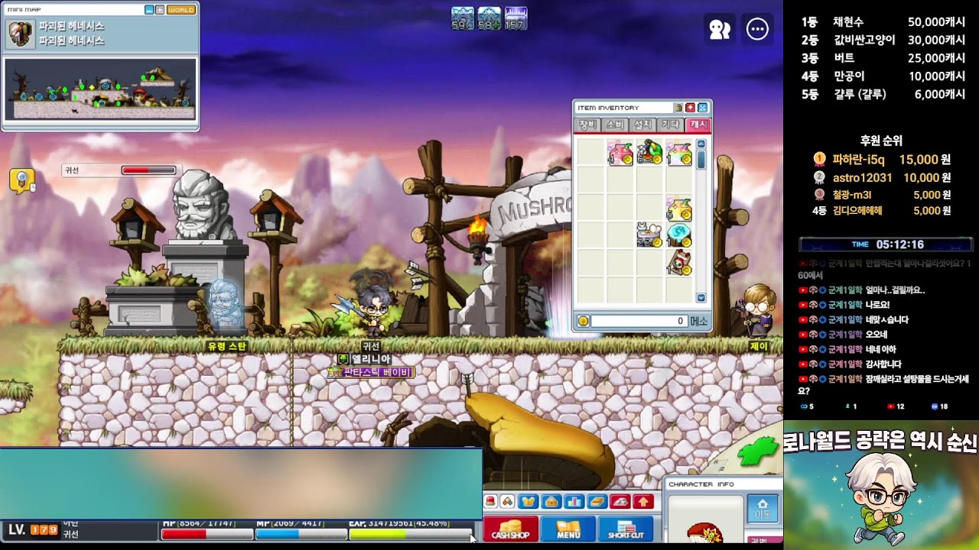Screen dimensions: 979x550
Task: Open the stats bar-chart quick-menu button
Action: [574, 502]
